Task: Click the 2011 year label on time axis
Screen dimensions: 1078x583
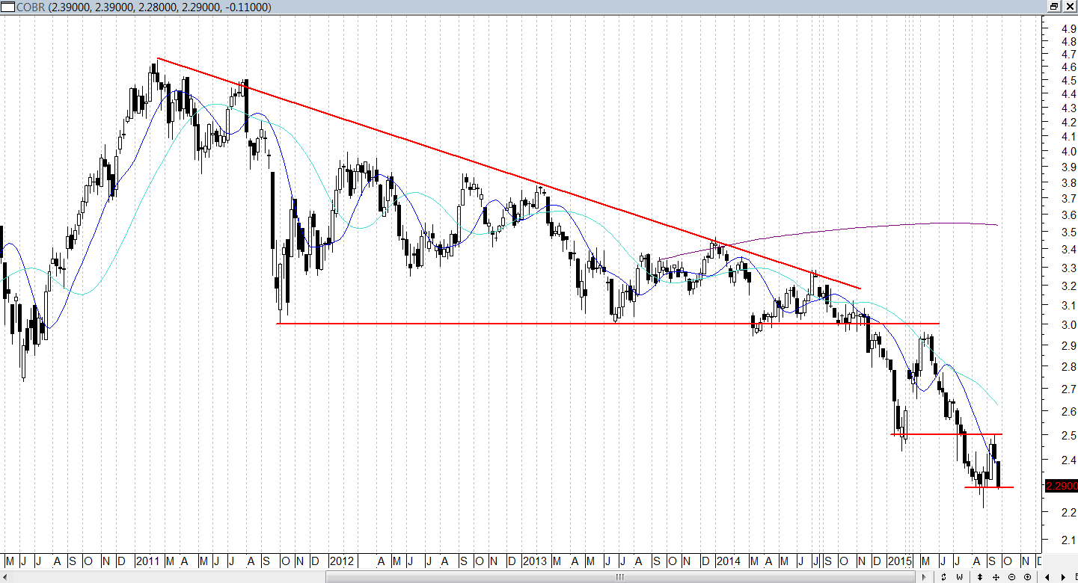Action: [147, 561]
